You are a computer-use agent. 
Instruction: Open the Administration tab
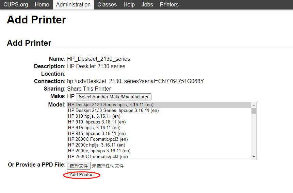73,4
